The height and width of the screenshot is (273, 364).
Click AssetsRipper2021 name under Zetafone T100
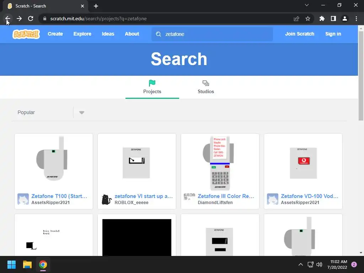coord(50,202)
